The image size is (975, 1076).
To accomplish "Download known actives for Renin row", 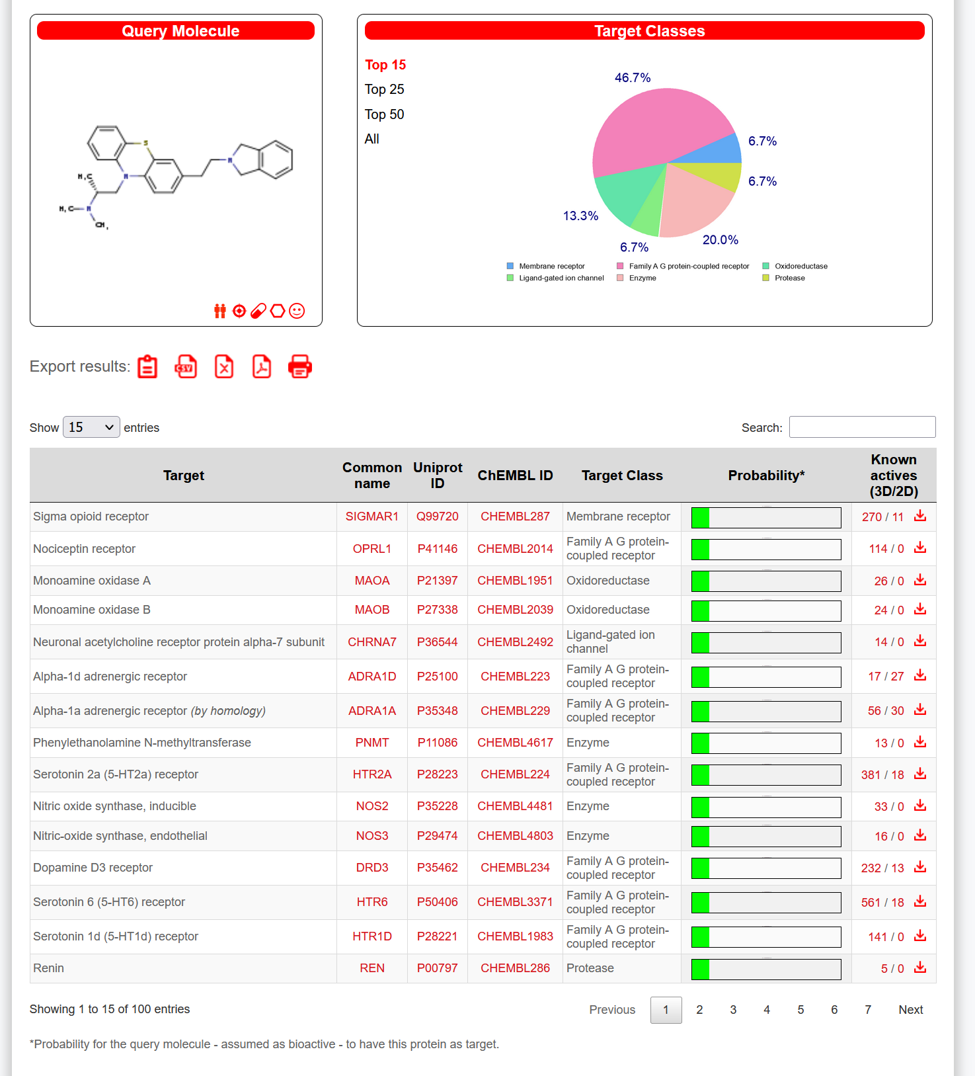I will tap(920, 968).
